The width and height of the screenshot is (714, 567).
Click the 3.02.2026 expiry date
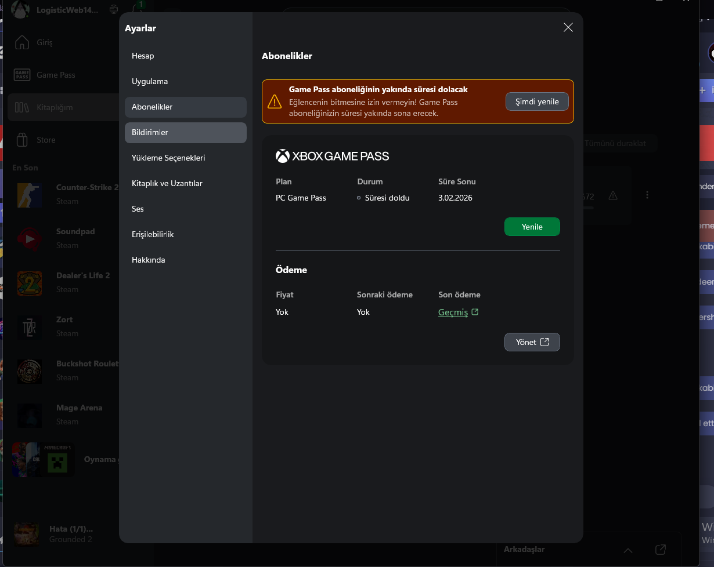[x=455, y=198]
